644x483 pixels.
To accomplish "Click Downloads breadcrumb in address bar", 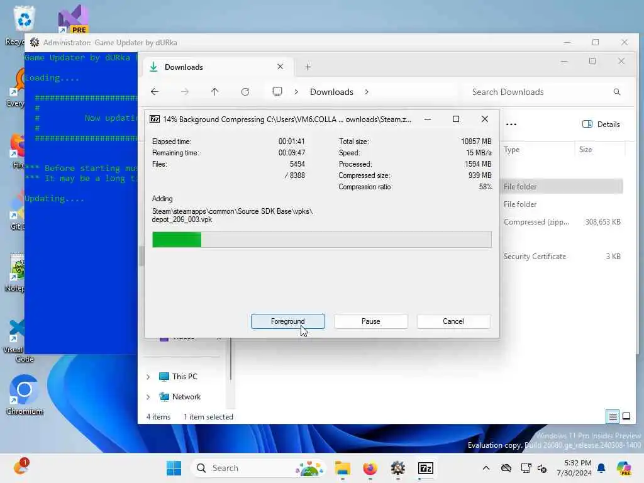I will point(331,92).
